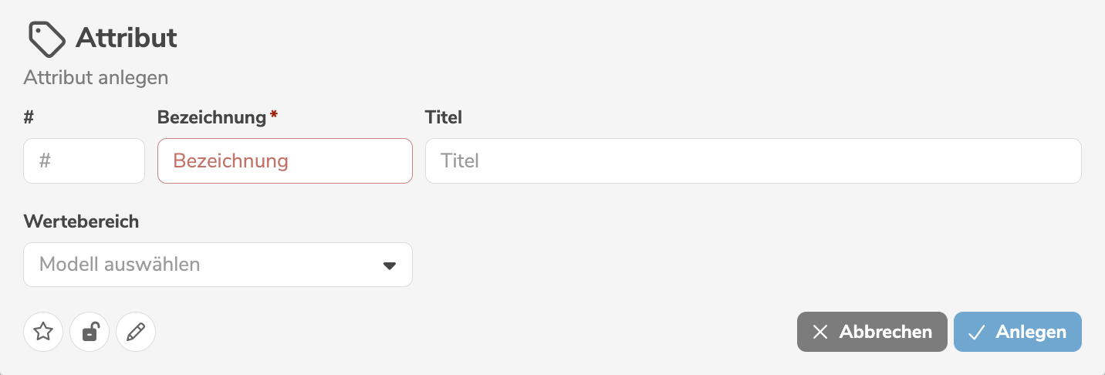
Task: Toggle the star favorite button
Action: 43,333
